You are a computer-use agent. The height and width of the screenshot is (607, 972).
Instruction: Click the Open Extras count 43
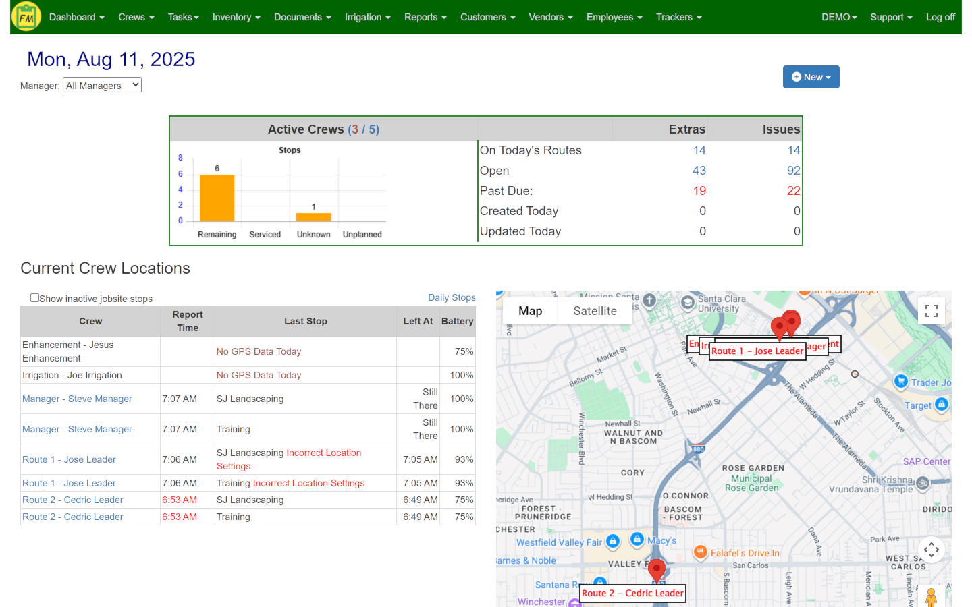tap(699, 171)
